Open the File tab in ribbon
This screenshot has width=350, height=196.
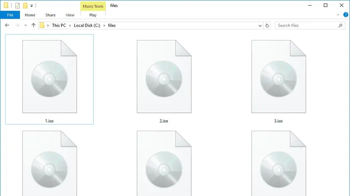[10, 15]
